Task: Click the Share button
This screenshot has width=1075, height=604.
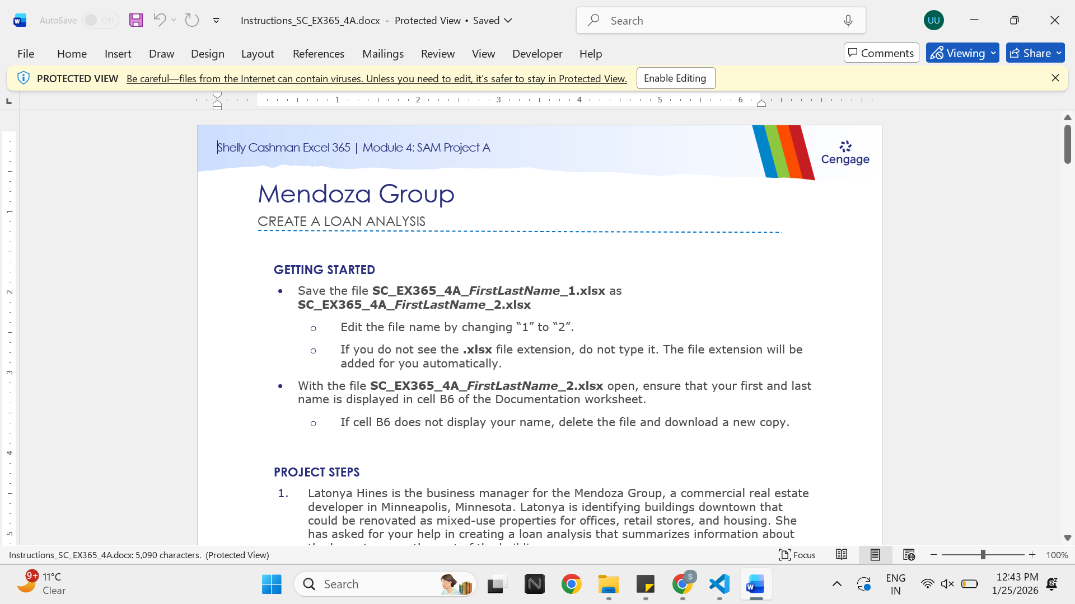Action: pyautogui.click(x=1035, y=53)
